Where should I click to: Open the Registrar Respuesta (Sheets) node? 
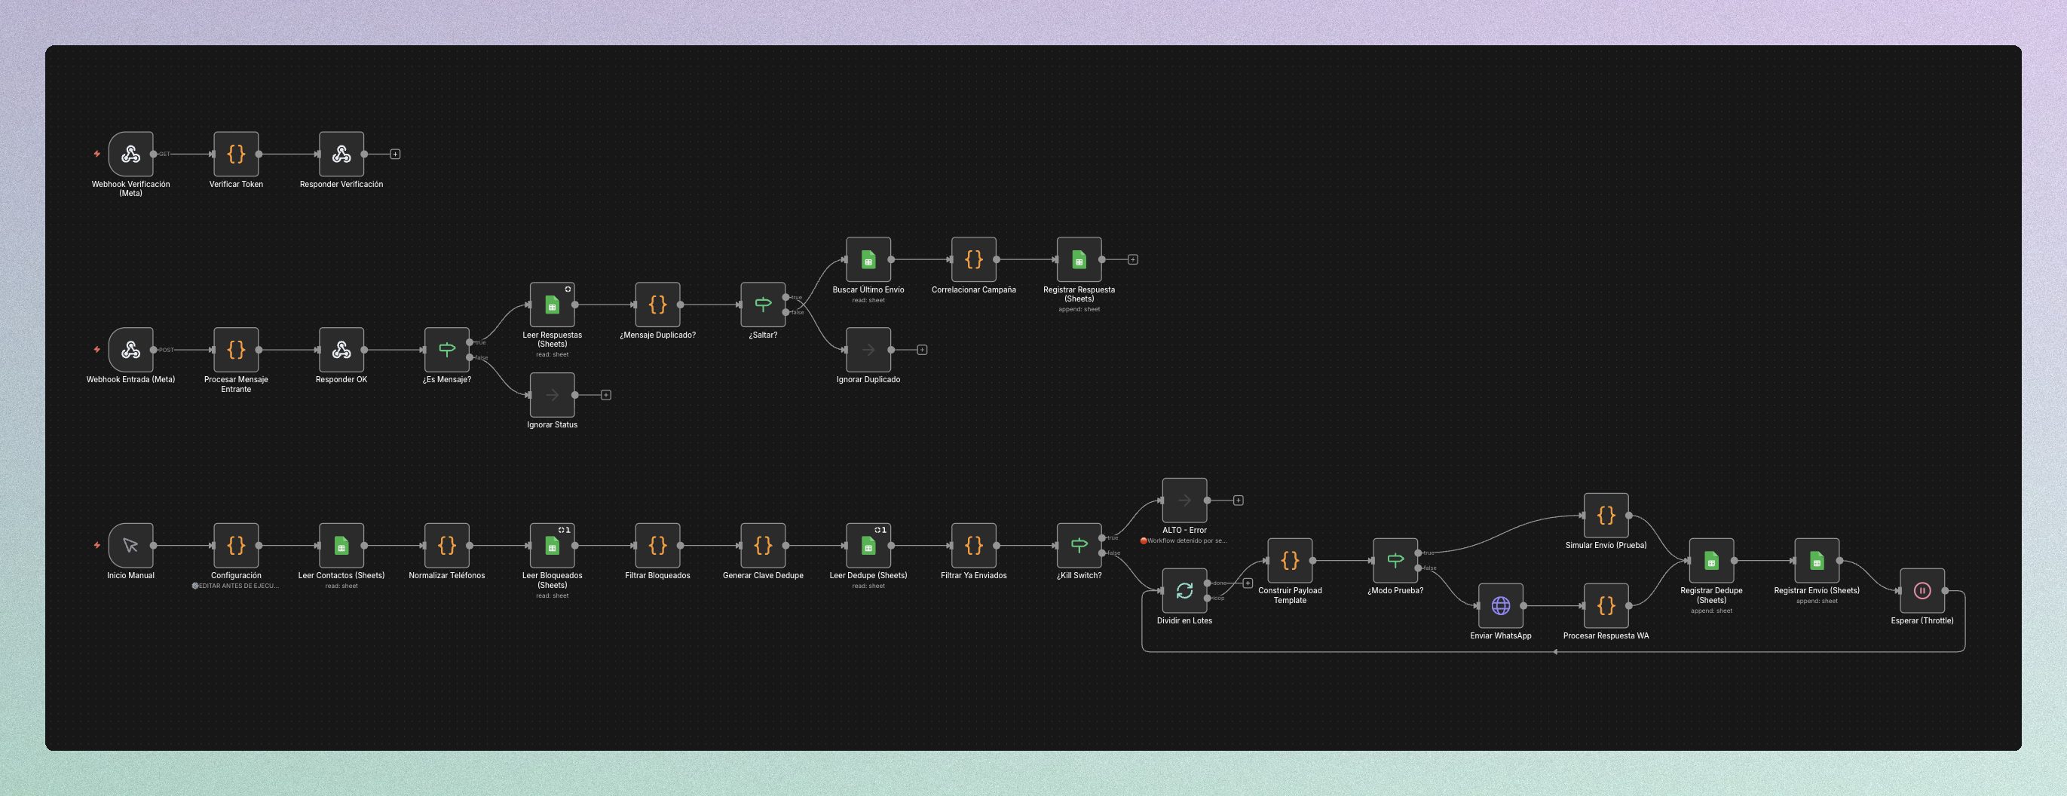[x=1079, y=259]
